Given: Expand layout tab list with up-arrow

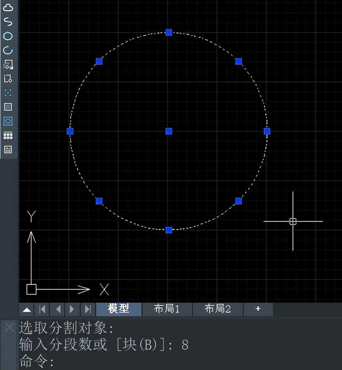Looking at the screenshot, I should 27,310.
